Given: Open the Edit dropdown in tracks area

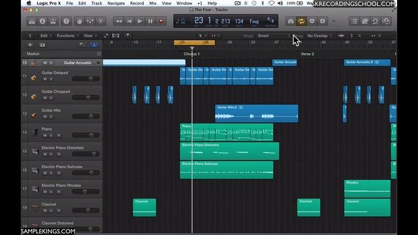Looking at the screenshot, I should pos(46,35).
